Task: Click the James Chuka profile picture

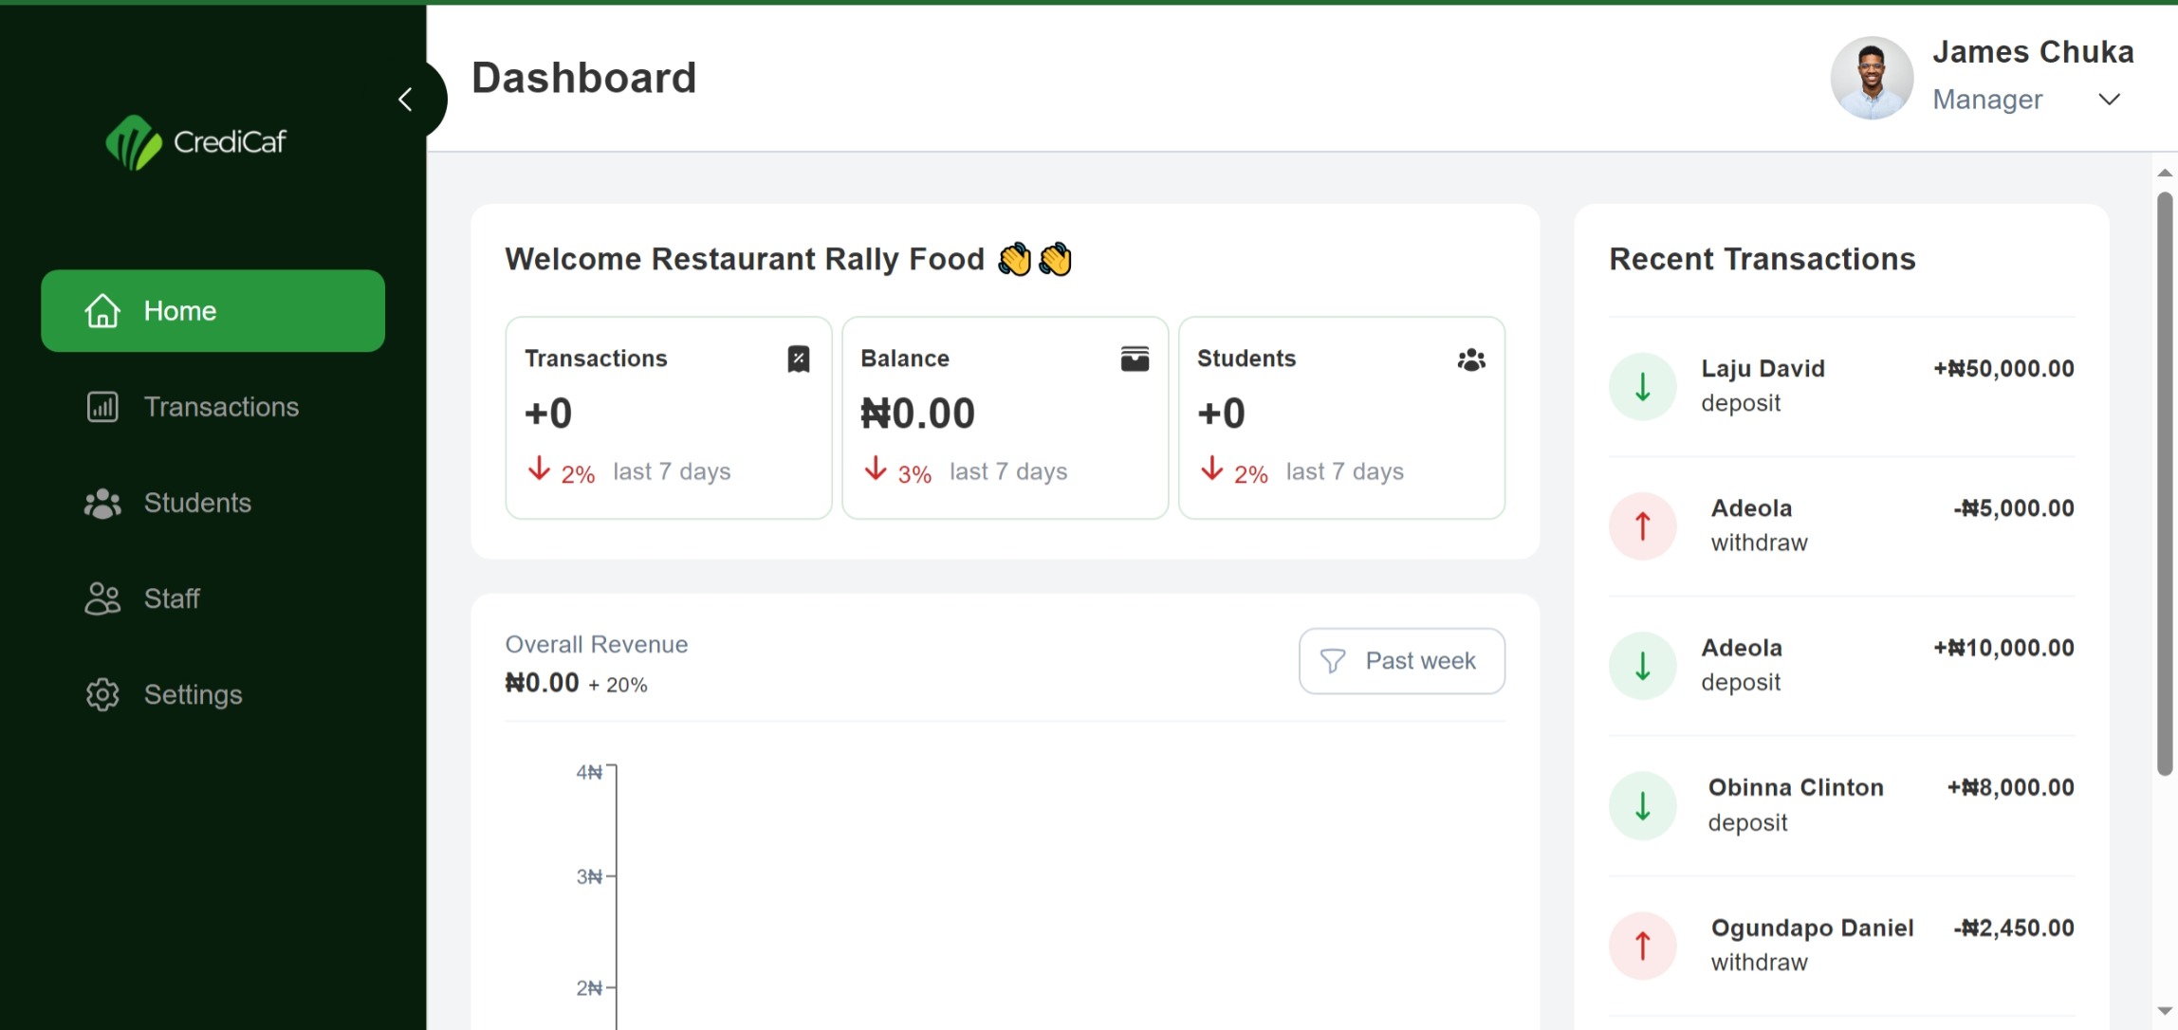Action: [1872, 78]
